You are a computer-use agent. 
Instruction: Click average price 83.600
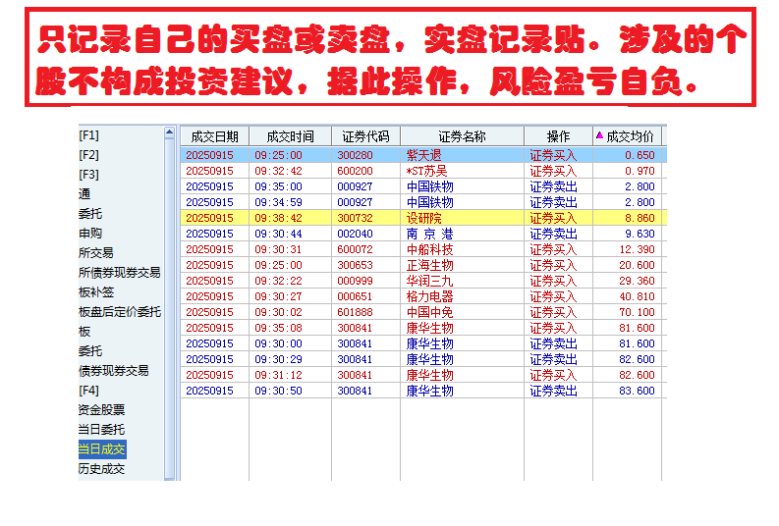638,391
